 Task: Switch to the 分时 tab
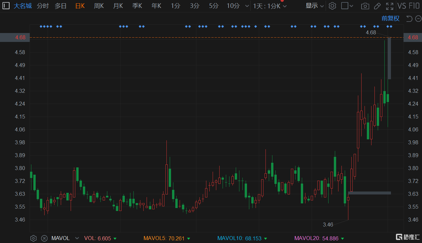(x=43, y=6)
